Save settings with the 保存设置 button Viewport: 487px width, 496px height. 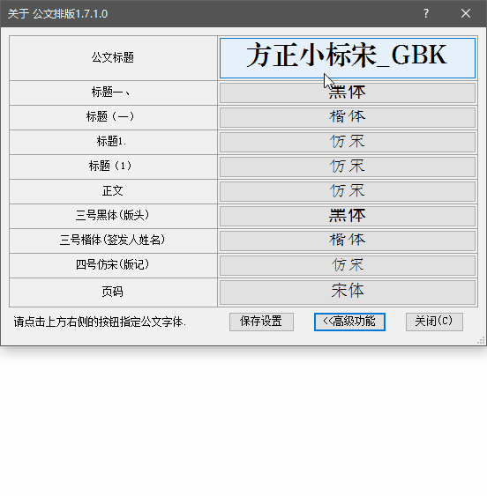261,322
